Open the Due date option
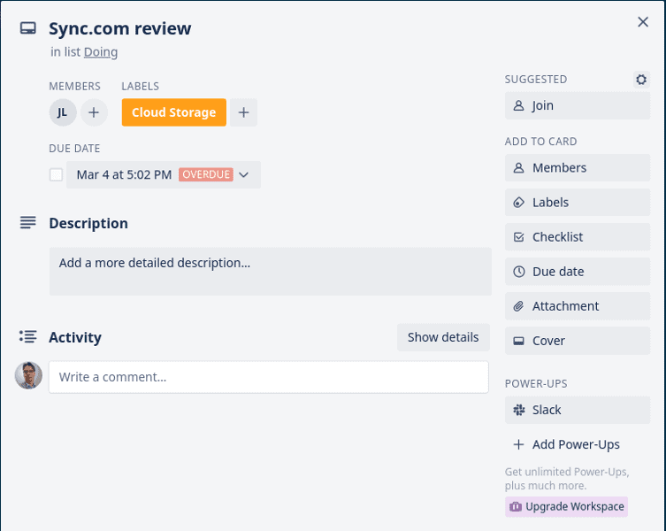The width and height of the screenshot is (666, 531). [x=578, y=272]
